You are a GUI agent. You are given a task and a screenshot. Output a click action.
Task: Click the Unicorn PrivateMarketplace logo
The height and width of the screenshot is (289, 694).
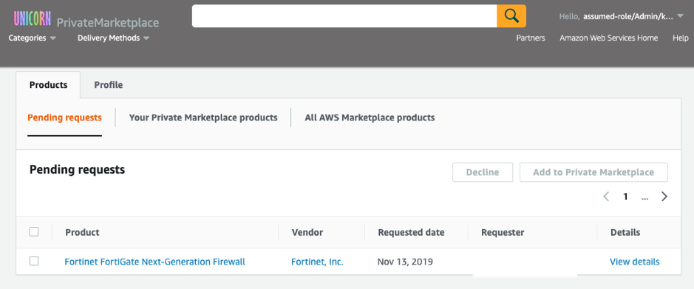tap(86, 19)
